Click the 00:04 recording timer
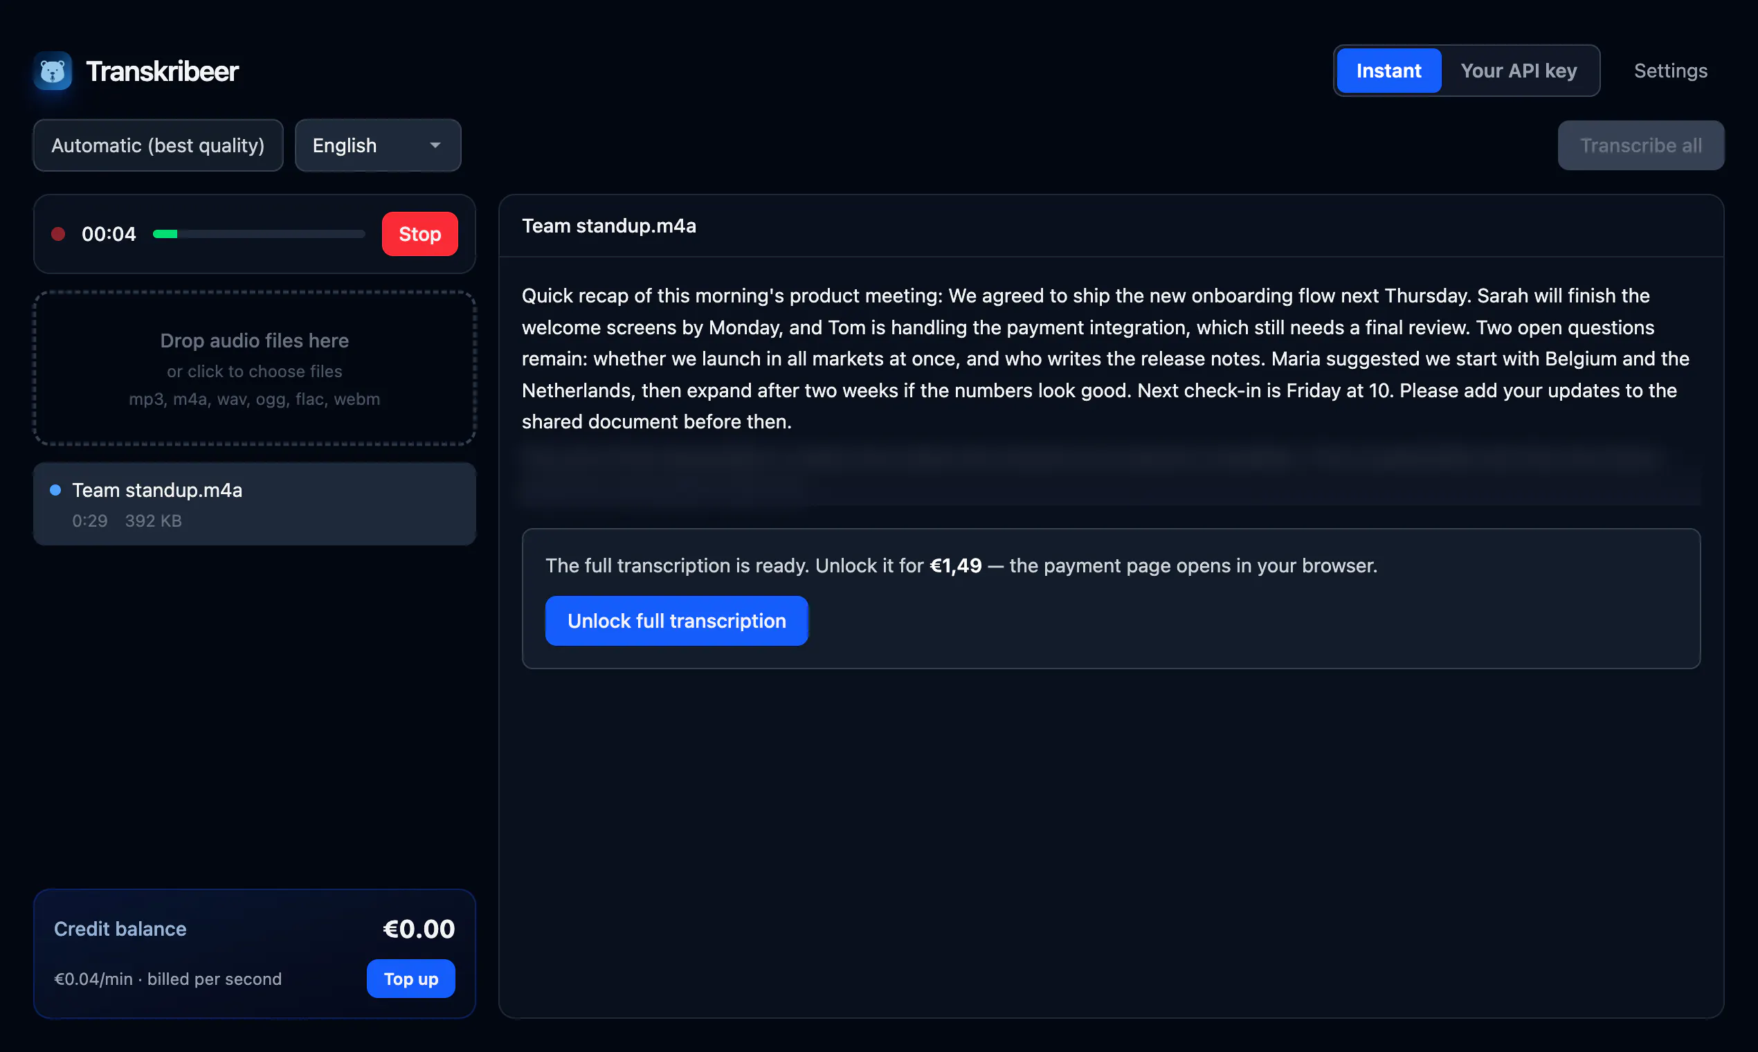Image resolution: width=1758 pixels, height=1052 pixels. [109, 234]
